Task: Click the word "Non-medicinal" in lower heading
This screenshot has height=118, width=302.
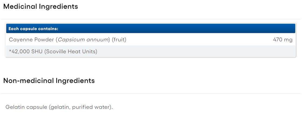Action: click(28, 81)
